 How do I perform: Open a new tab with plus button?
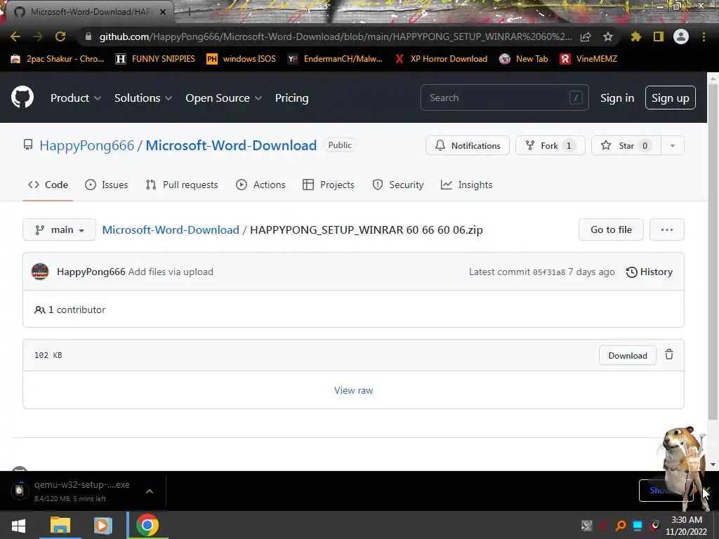pos(188,12)
